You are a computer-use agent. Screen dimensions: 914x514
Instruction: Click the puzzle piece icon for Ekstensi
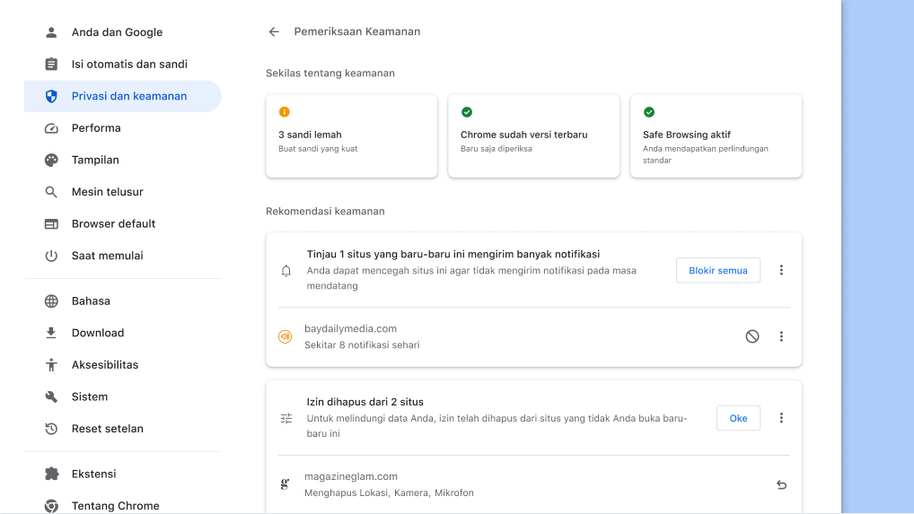51,474
